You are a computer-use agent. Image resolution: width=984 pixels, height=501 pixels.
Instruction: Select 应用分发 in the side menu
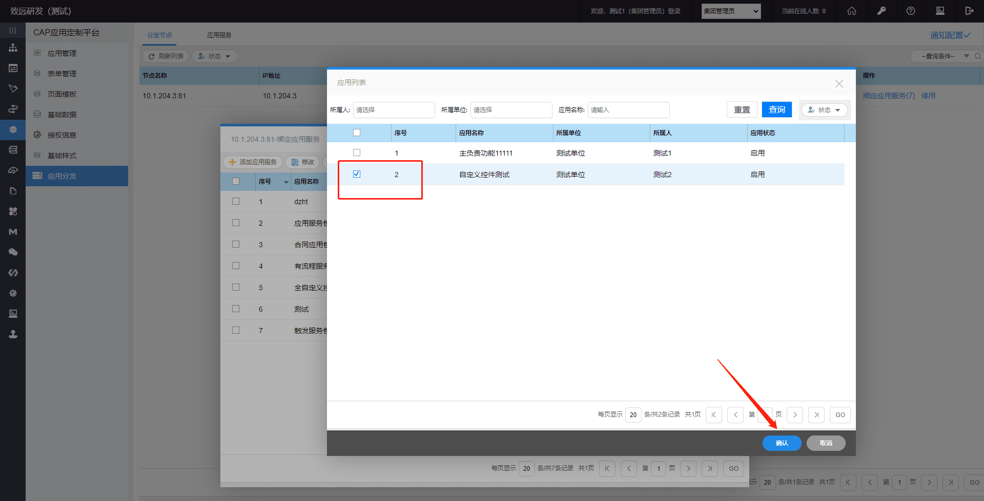click(x=77, y=176)
